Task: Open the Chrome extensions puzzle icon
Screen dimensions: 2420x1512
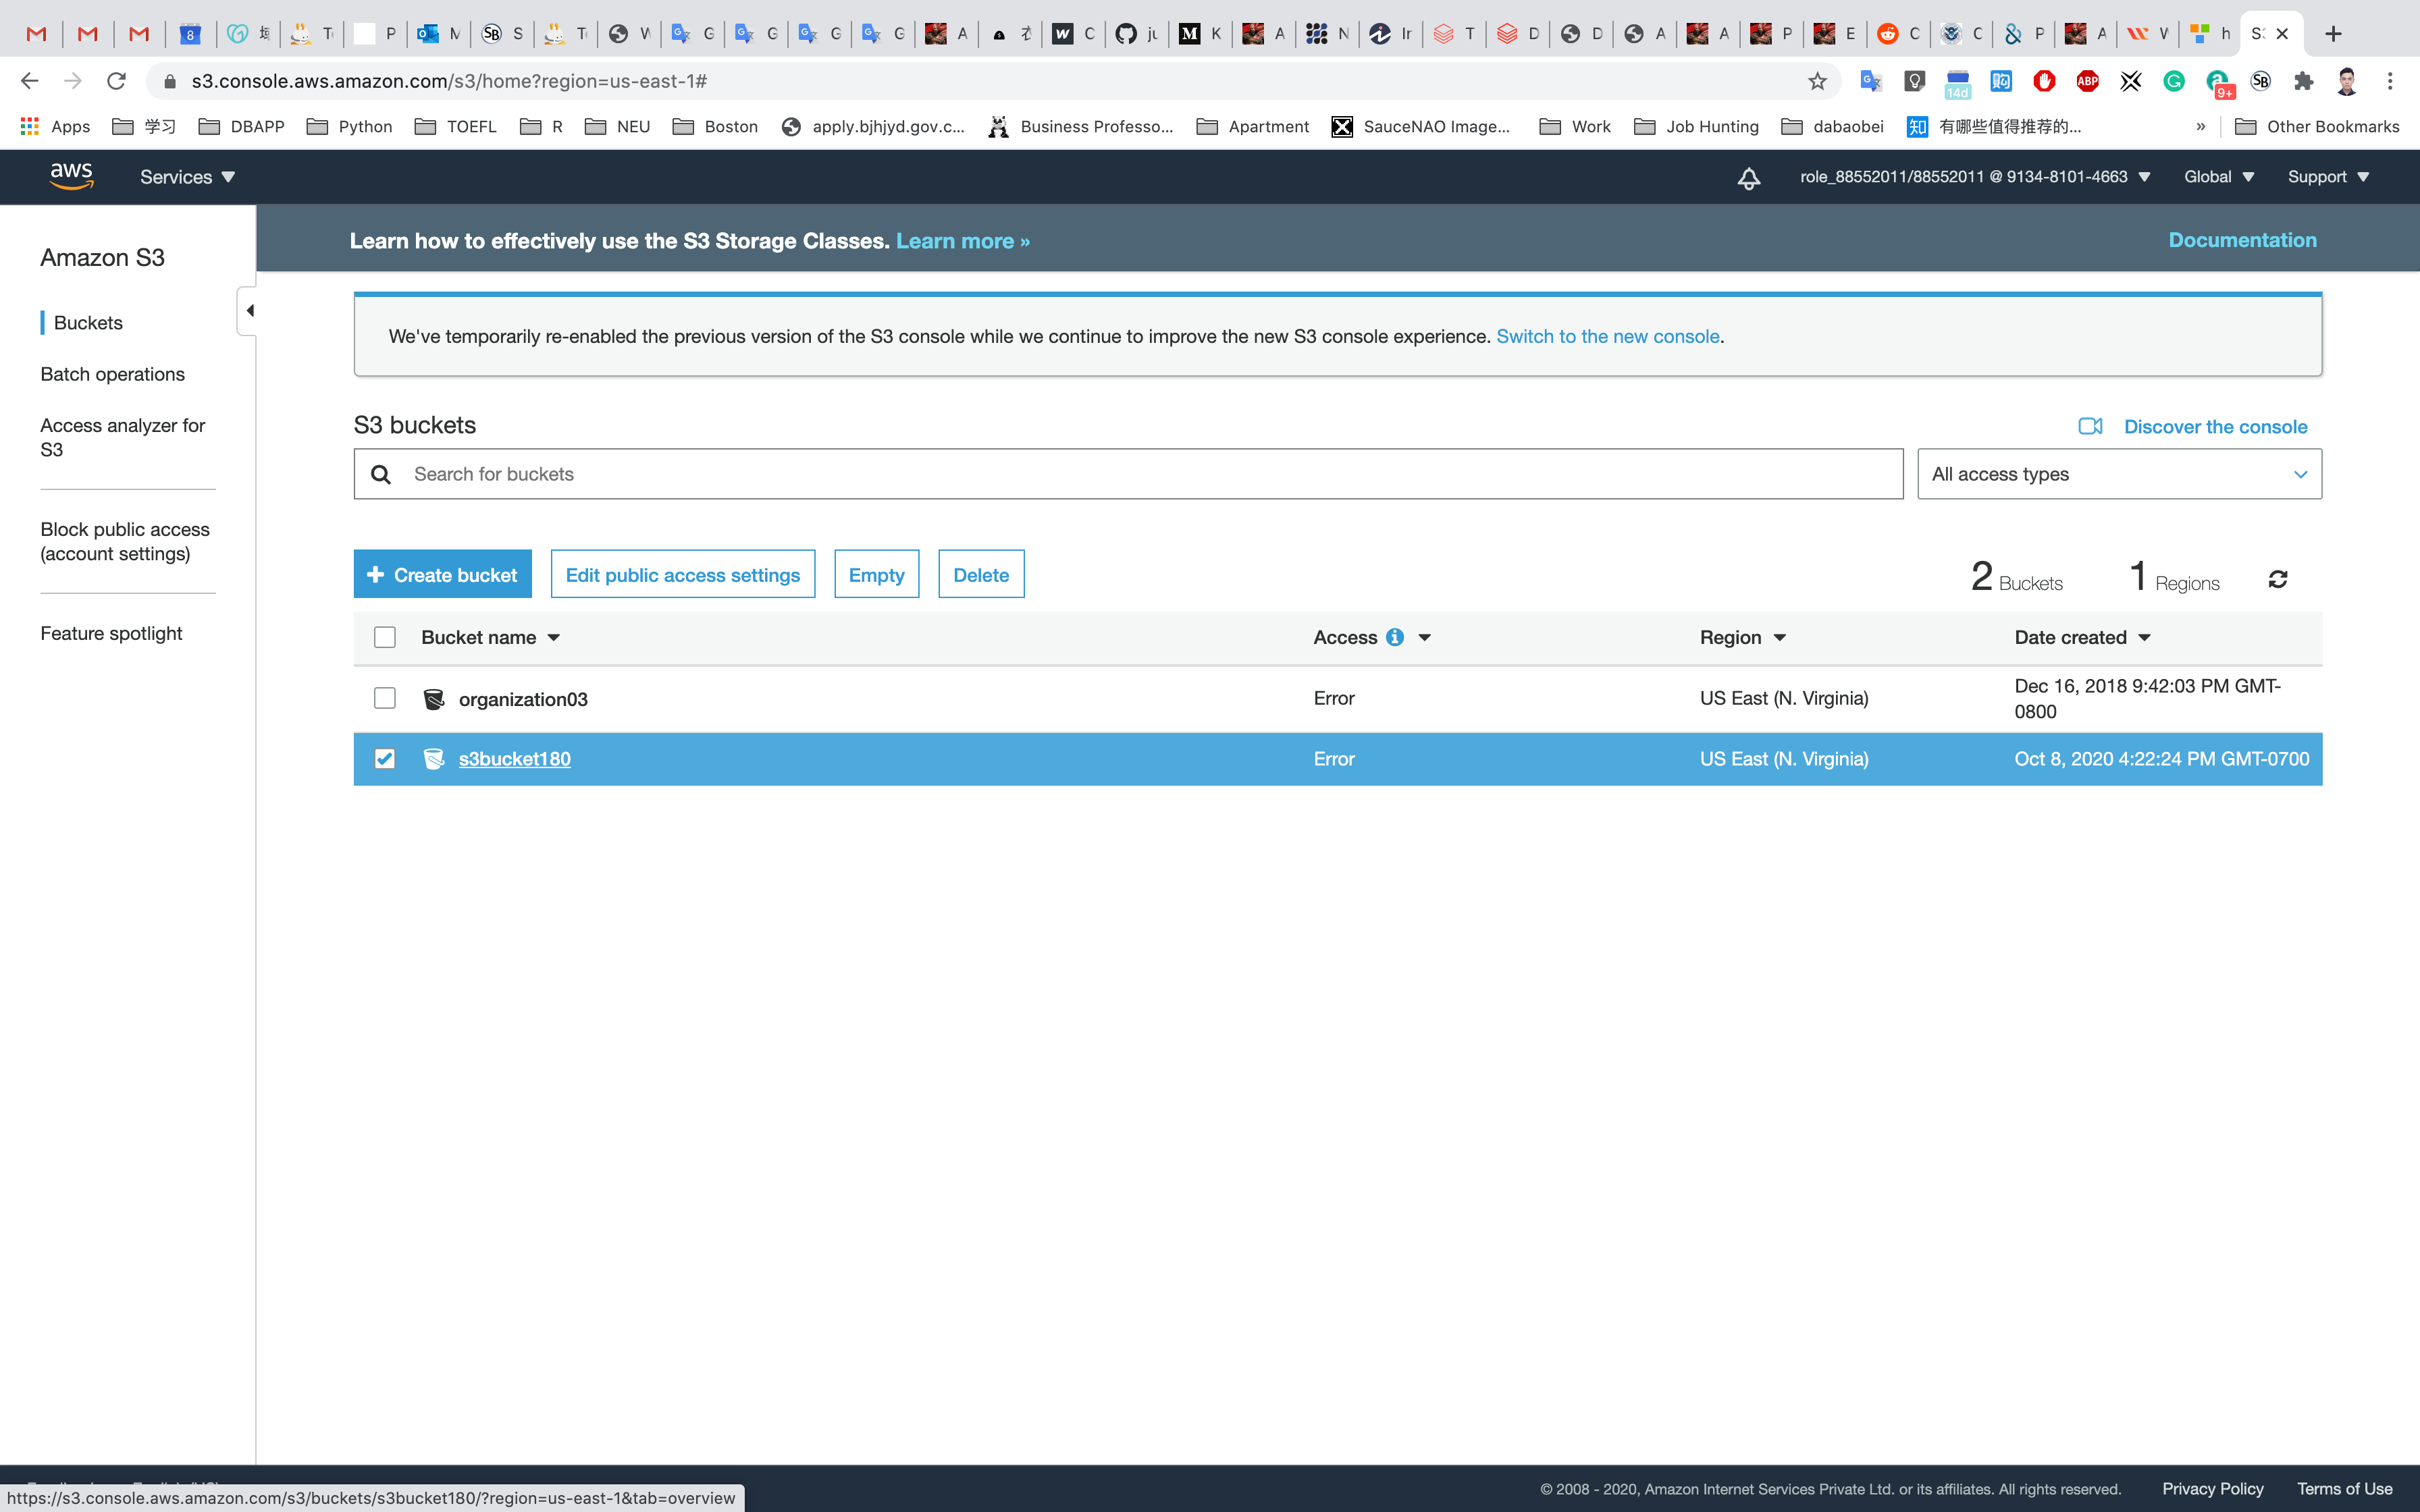Action: pyautogui.click(x=2303, y=81)
